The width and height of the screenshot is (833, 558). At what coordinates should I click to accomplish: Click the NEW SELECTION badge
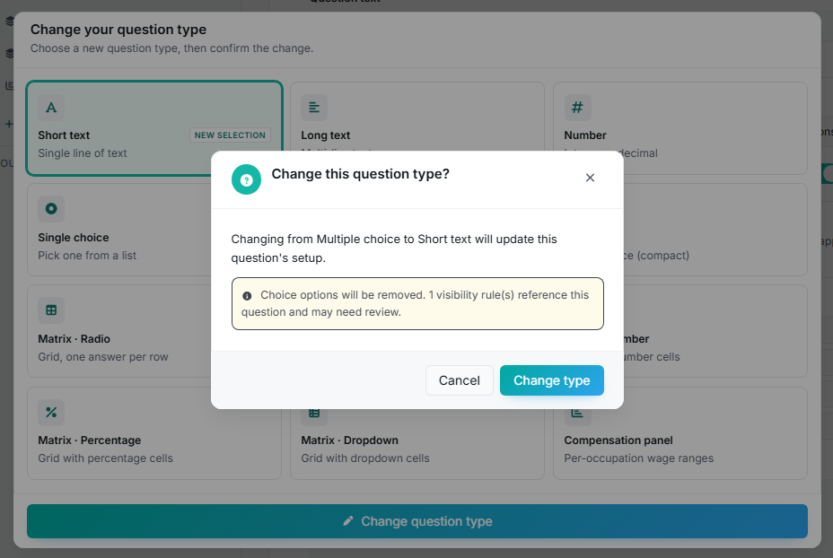230,135
